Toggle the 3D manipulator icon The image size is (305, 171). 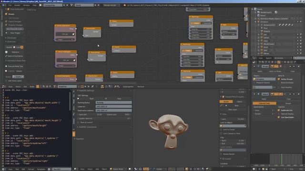click(144, 169)
